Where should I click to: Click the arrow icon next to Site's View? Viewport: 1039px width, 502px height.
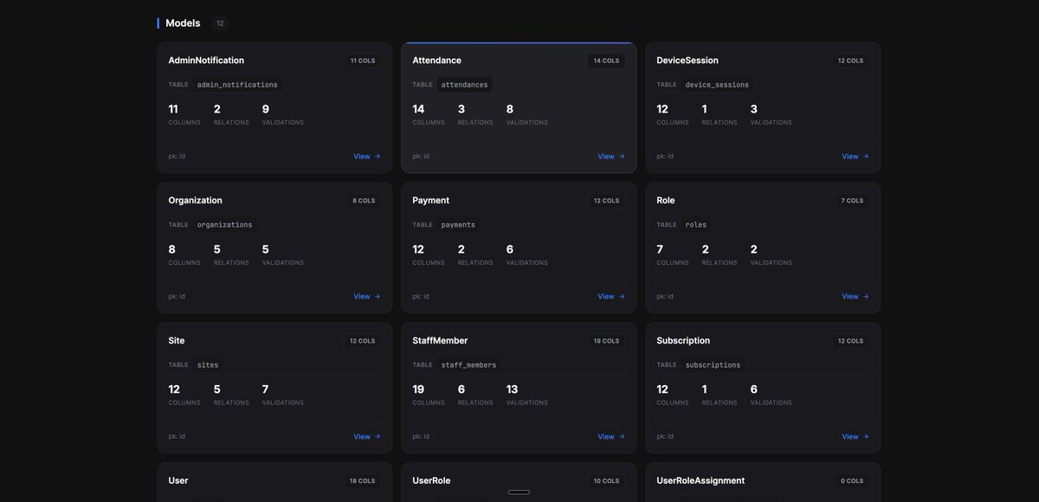point(376,434)
